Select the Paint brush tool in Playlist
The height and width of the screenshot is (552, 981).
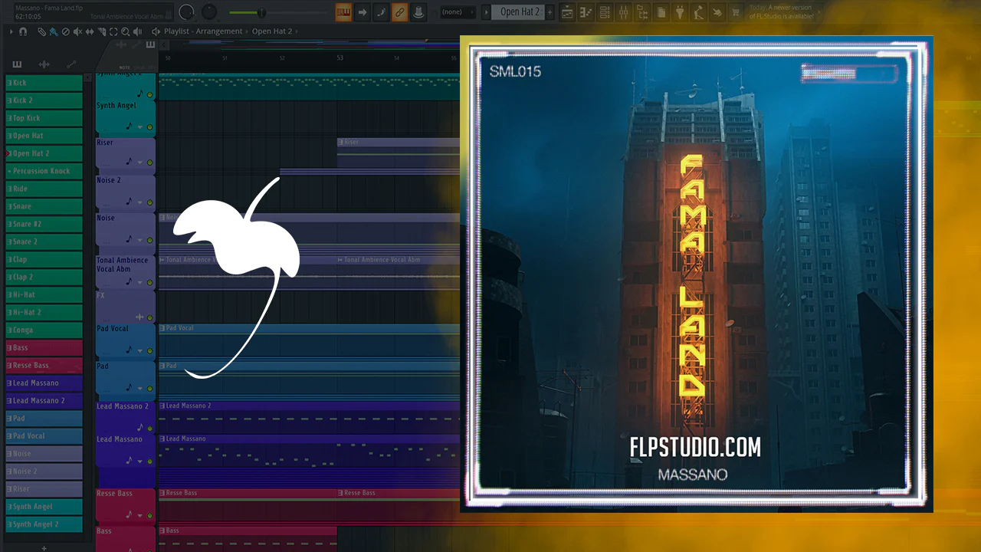click(x=53, y=31)
